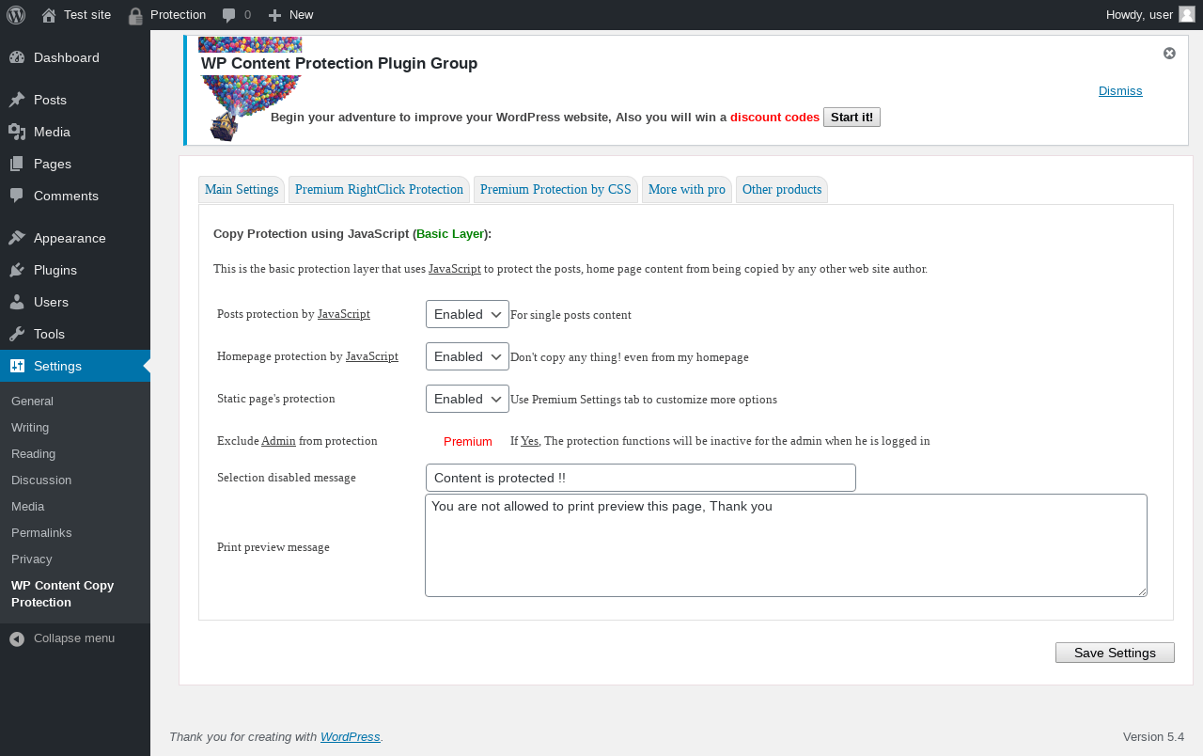Open Posts protection by JavaScript dropdown
This screenshot has height=756, width=1203.
467,314
